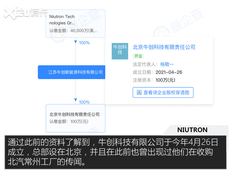Click the 牛创科技 company logo tile

point(120,51)
